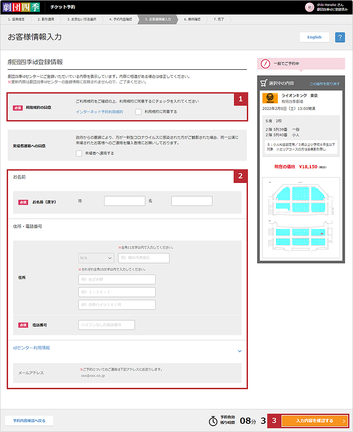
Task: Click the Shiki Theatre Company logo
Action: [x=21, y=7]
